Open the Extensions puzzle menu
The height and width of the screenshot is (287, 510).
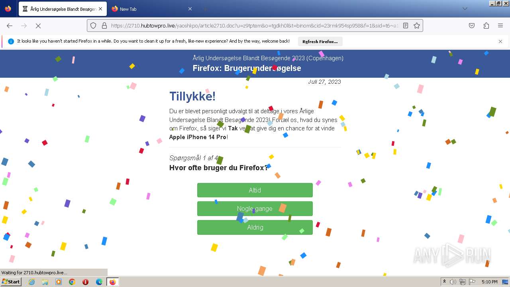pyautogui.click(x=486, y=26)
